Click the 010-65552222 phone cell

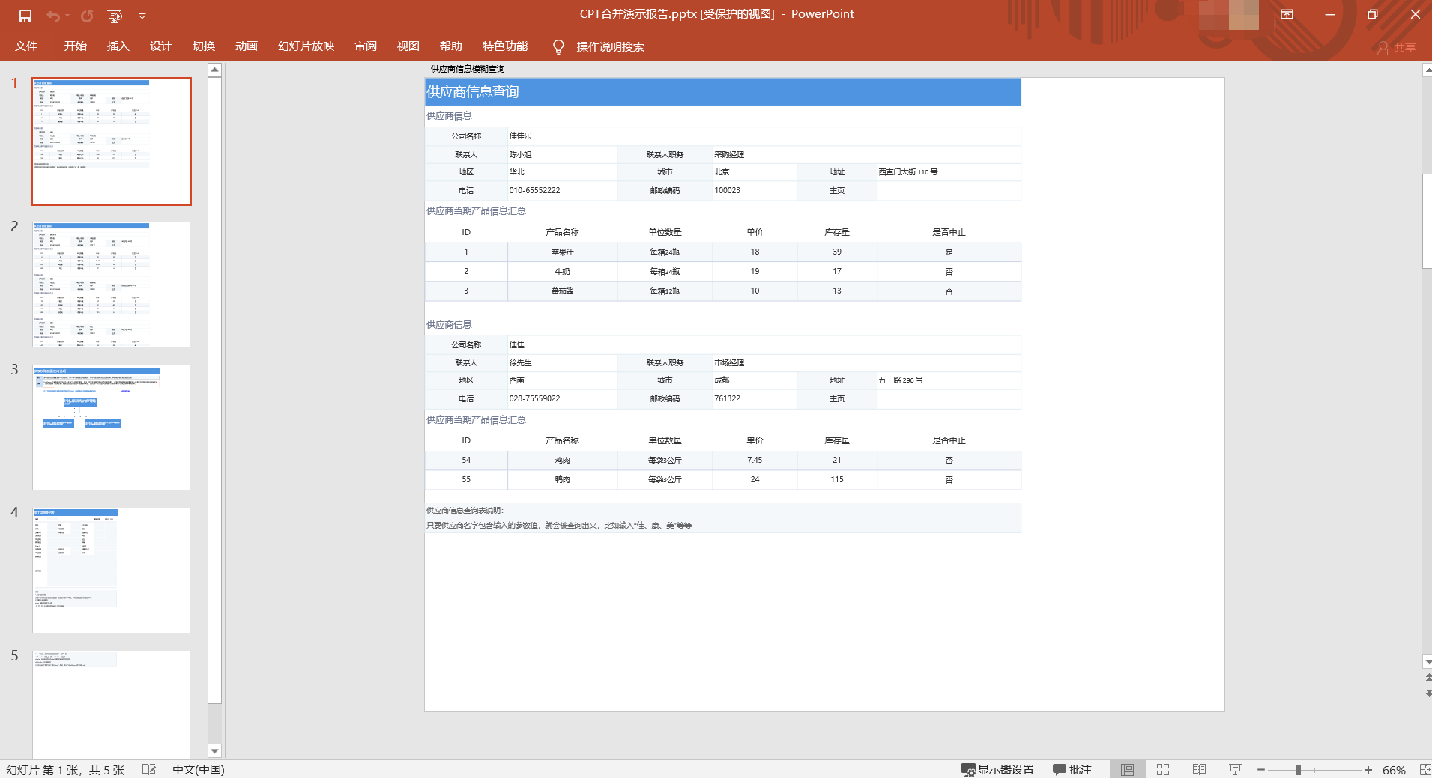[x=562, y=190]
